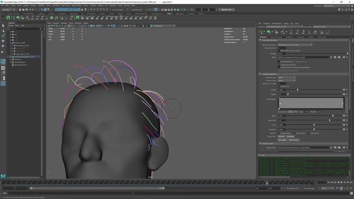Select highlighted productionExample item in Outliner
Viewport: 354px width, 199px height.
tap(24, 56)
